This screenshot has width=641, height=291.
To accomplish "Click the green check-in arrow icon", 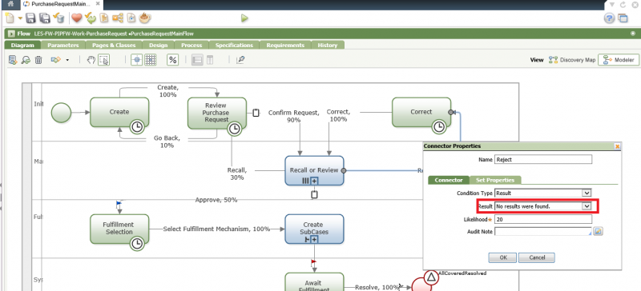I will 91,18.
